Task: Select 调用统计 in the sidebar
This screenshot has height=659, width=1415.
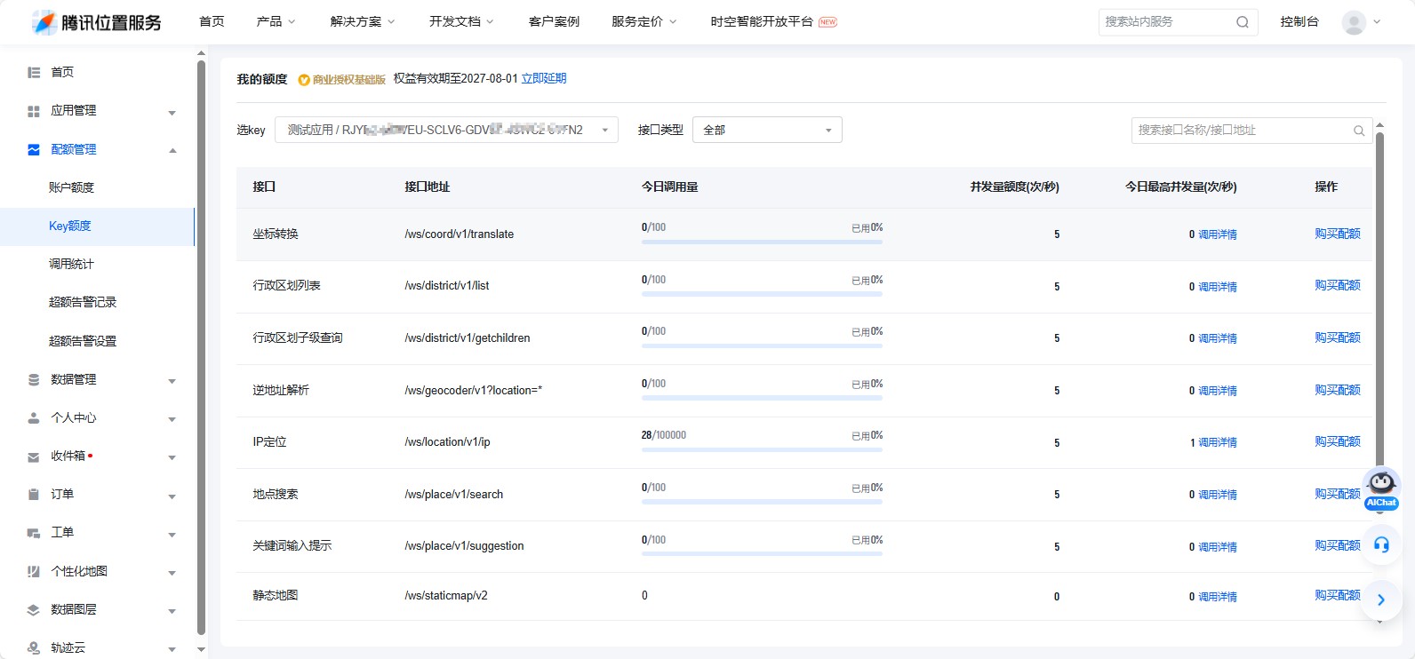Action: click(71, 264)
